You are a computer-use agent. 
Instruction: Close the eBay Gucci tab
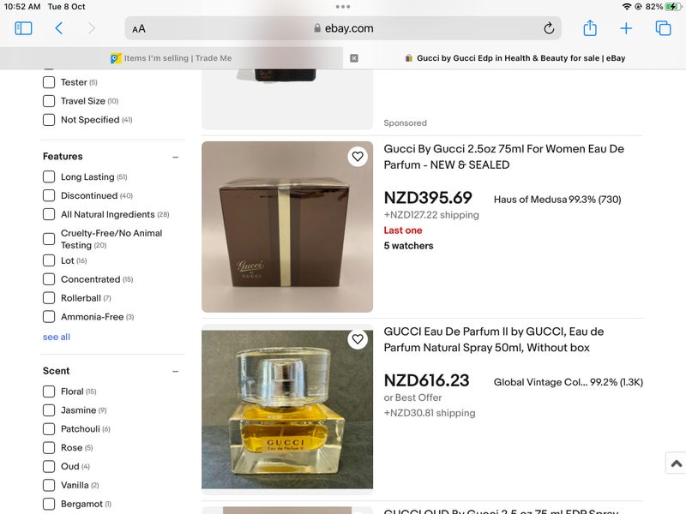click(354, 58)
